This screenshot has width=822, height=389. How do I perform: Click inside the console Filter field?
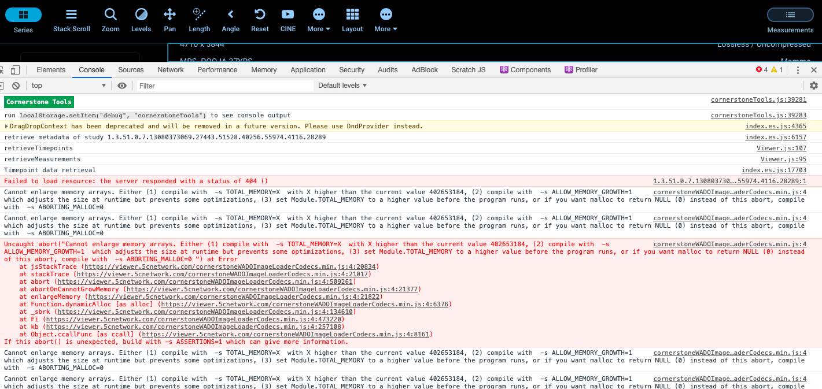(226, 86)
